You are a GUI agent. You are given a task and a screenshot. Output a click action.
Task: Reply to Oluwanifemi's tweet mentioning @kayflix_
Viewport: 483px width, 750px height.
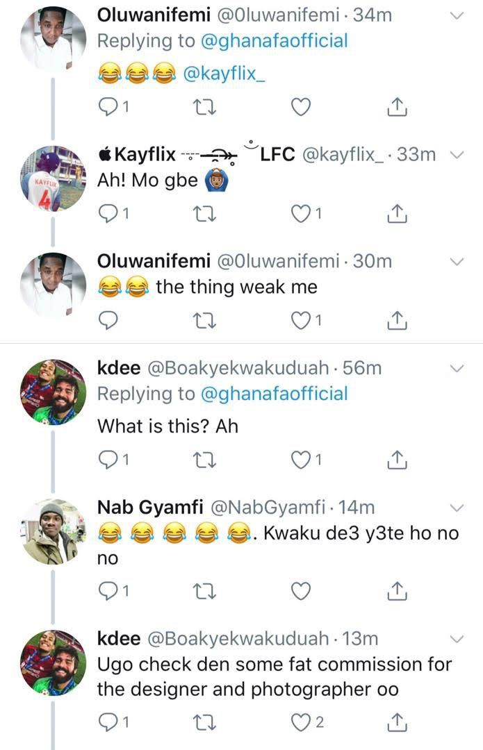(x=110, y=107)
